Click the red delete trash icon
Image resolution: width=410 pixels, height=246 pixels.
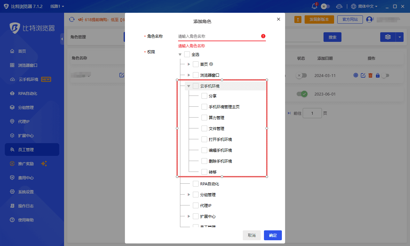pos(370,75)
